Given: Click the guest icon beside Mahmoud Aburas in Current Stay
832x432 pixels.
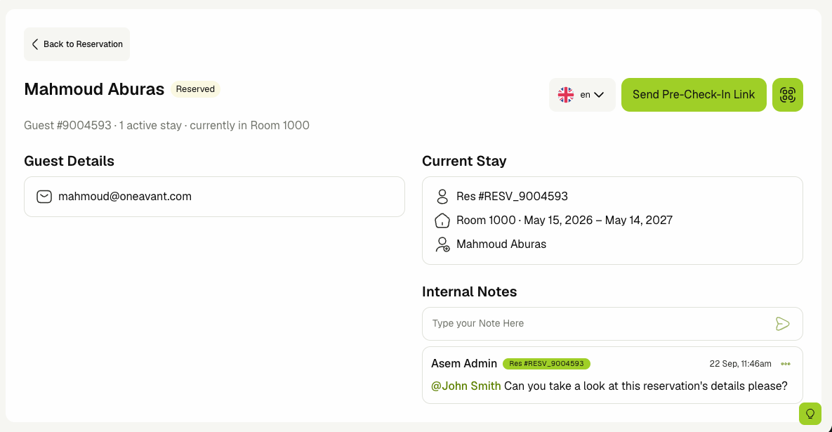Looking at the screenshot, I should click(442, 244).
